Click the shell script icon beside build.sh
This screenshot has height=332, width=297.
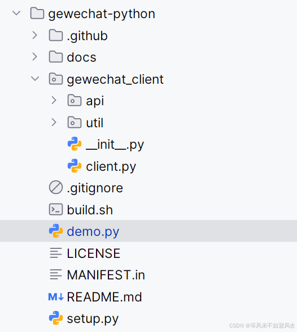click(56, 209)
